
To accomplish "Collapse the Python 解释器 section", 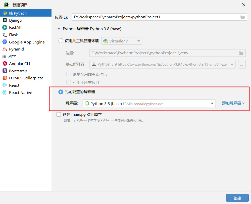I will (x=59, y=29).
